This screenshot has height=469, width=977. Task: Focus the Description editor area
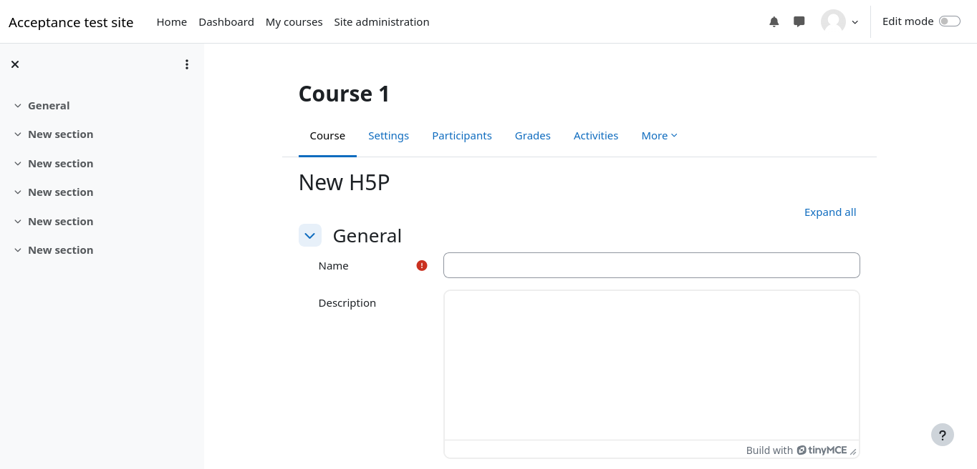(x=651, y=365)
